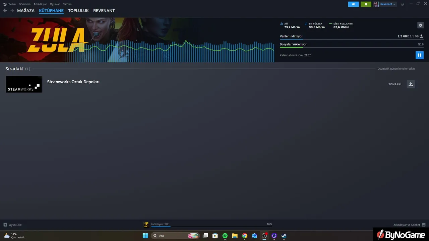Viewport: 429px width, 241px height.
Task: Open the Yardım menu
Action: pyautogui.click(x=67, y=4)
